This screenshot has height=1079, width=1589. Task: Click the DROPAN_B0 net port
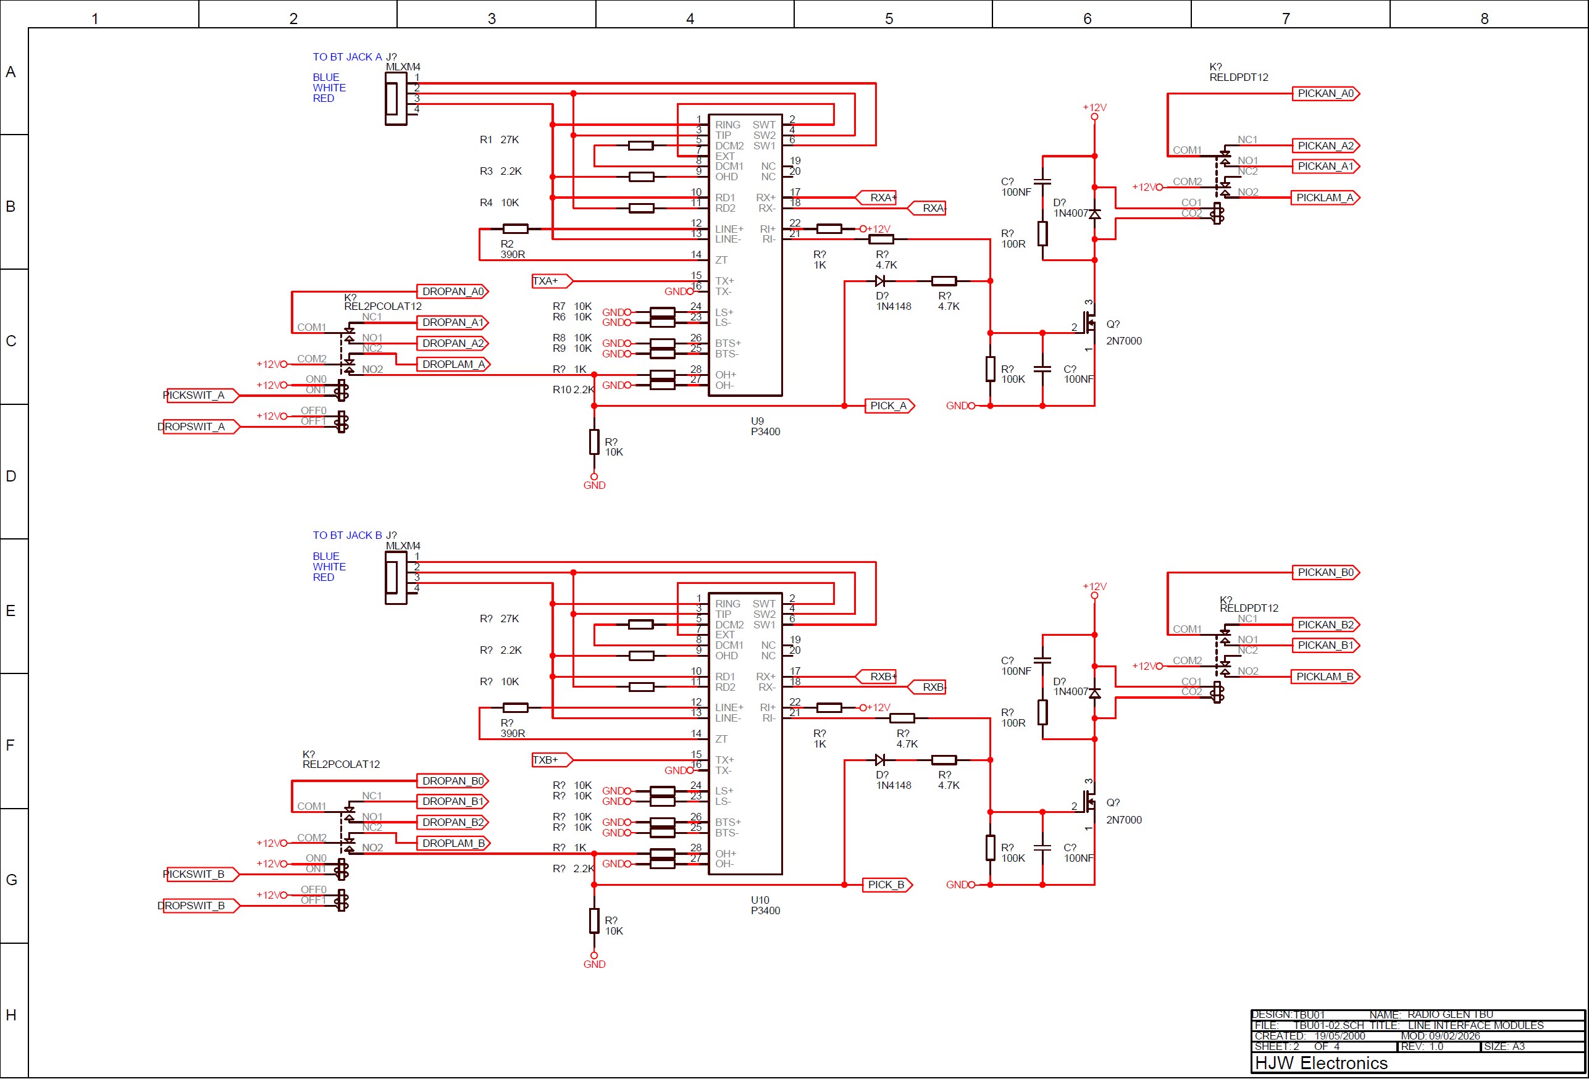453,781
